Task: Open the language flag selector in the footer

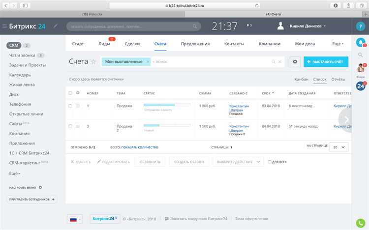Action: [75, 219]
